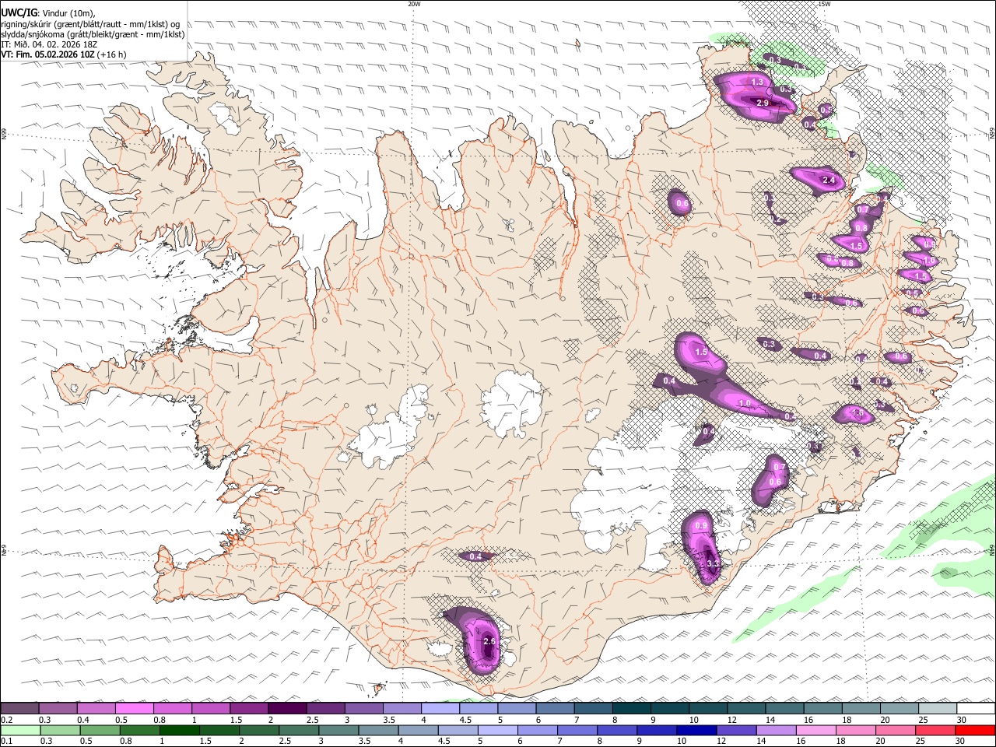The width and height of the screenshot is (996, 747).
Task: Pick the light pink bottom-row swatch labeled 16
Action: click(815, 730)
